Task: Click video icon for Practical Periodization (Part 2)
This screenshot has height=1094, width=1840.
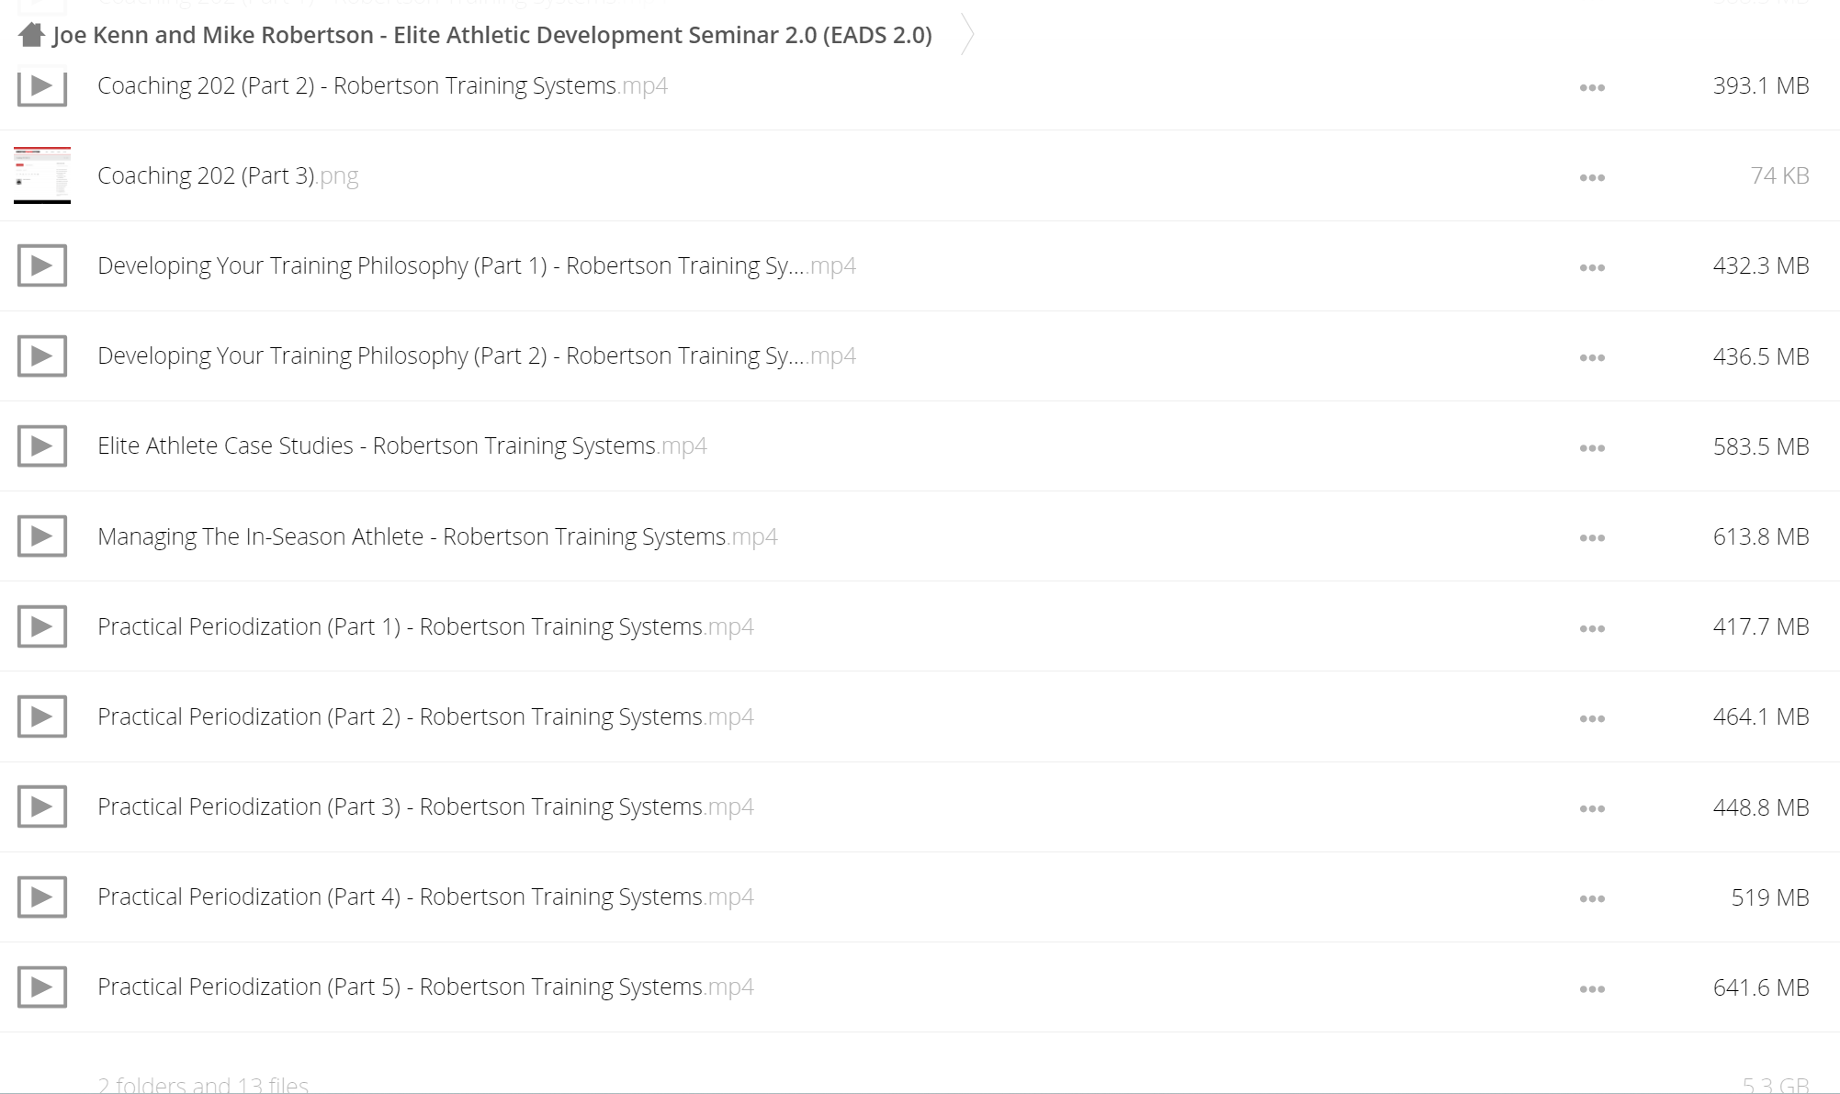Action: pyautogui.click(x=42, y=716)
